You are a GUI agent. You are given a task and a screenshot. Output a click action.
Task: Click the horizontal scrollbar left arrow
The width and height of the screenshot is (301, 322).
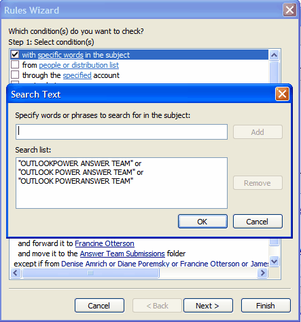pos(16,273)
